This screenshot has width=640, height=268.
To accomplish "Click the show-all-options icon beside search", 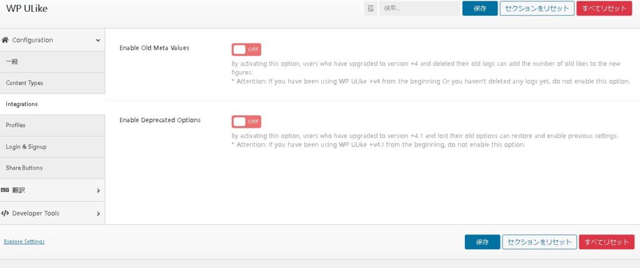I will [371, 9].
